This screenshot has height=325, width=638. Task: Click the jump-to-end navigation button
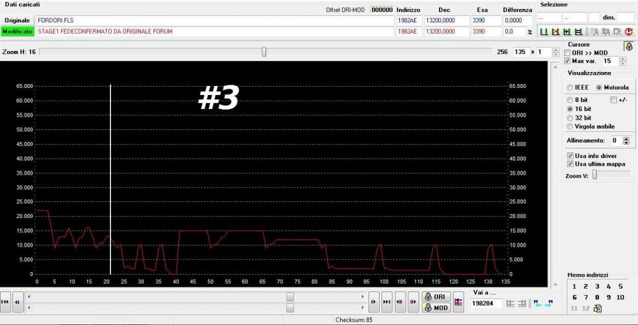387,302
